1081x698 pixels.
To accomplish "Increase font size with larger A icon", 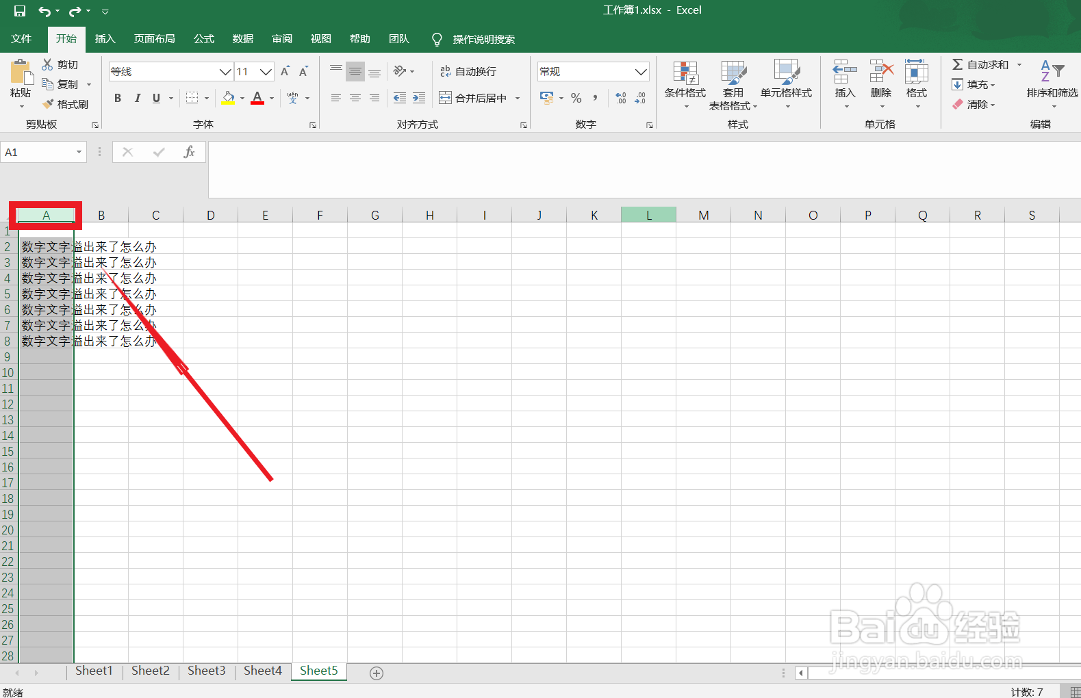I will point(285,71).
